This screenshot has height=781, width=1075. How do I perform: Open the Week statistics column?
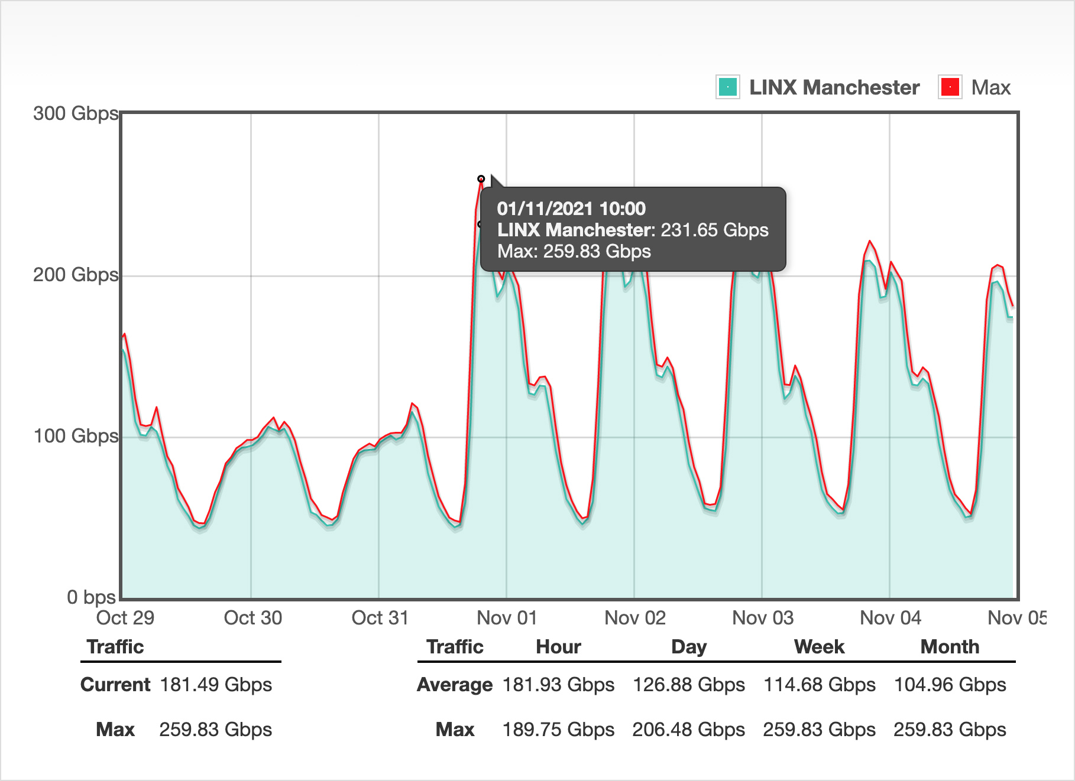tap(819, 647)
